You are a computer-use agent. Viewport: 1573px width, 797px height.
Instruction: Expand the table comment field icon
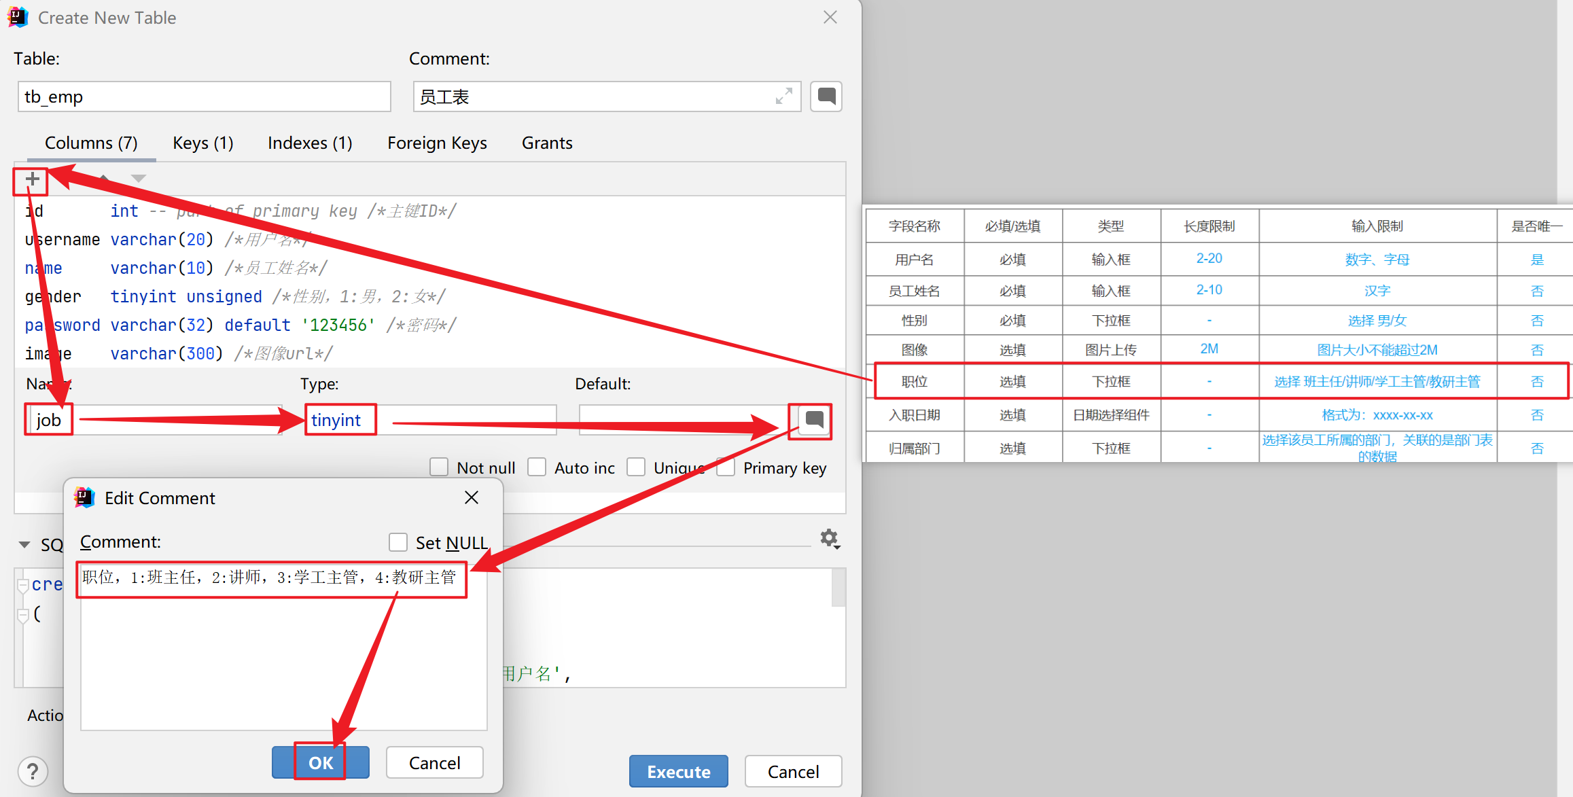[784, 96]
